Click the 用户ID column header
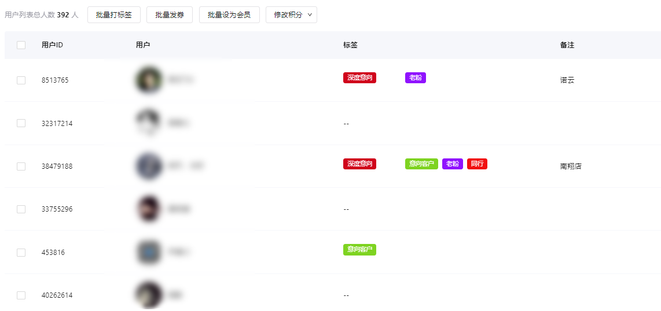This screenshot has width=661, height=311. point(52,45)
